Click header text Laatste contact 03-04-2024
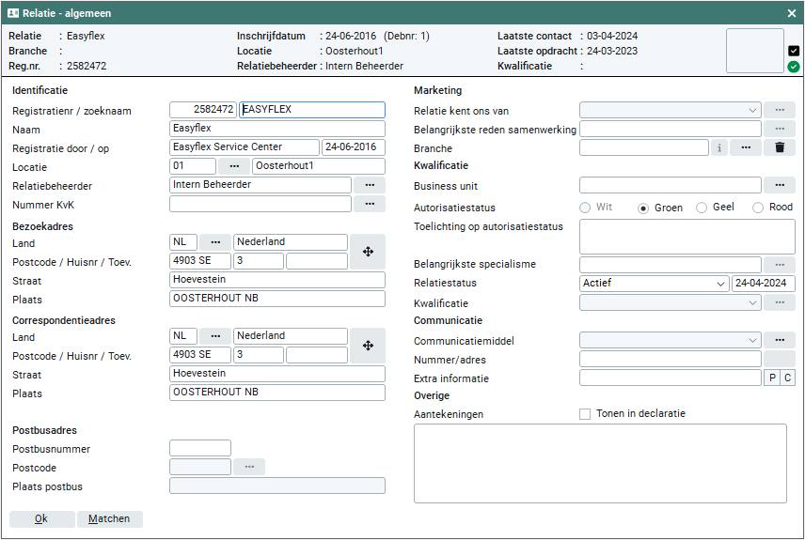This screenshot has height=540, width=805. 567,36
